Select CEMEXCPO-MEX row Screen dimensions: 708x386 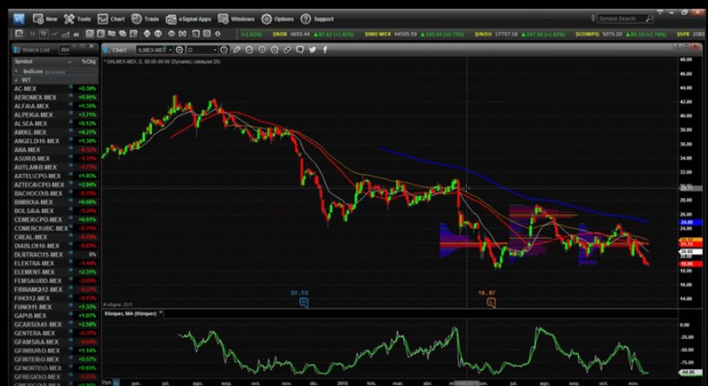pyautogui.click(x=56, y=220)
